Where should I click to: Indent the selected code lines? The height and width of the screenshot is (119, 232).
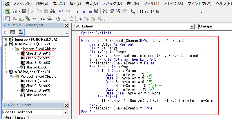pos(43,19)
